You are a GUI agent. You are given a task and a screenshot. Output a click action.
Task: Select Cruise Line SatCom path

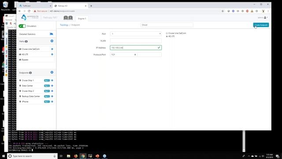click(30, 49)
